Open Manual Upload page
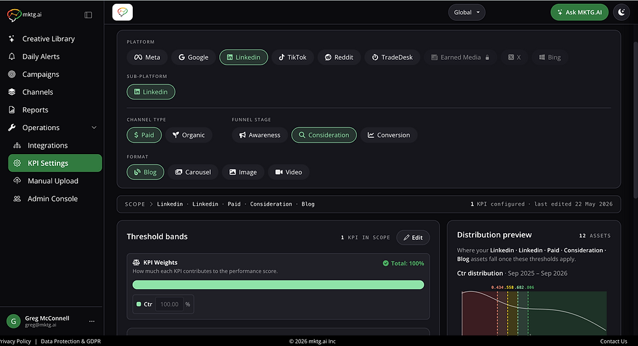Image resolution: width=638 pixels, height=346 pixels. [x=53, y=181]
